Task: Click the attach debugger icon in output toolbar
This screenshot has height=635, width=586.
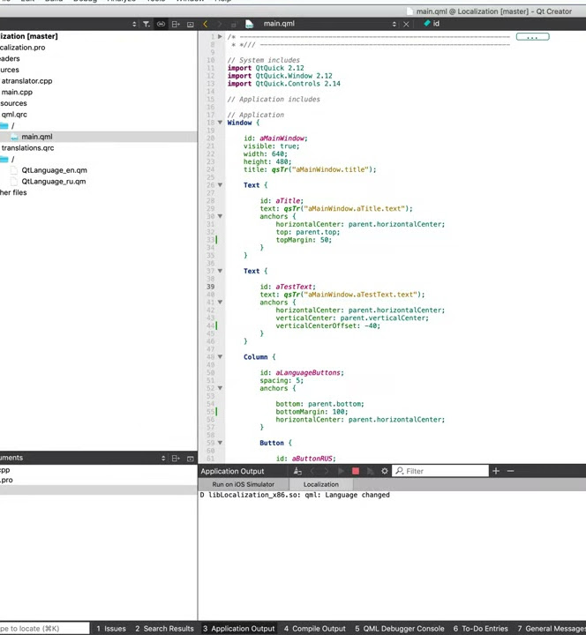Action: pyautogui.click(x=370, y=471)
